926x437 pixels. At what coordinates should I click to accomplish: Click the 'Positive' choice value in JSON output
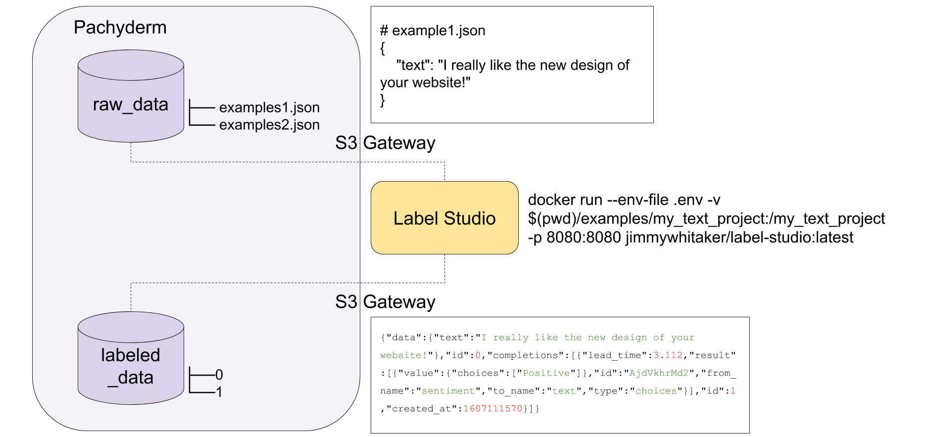point(546,373)
